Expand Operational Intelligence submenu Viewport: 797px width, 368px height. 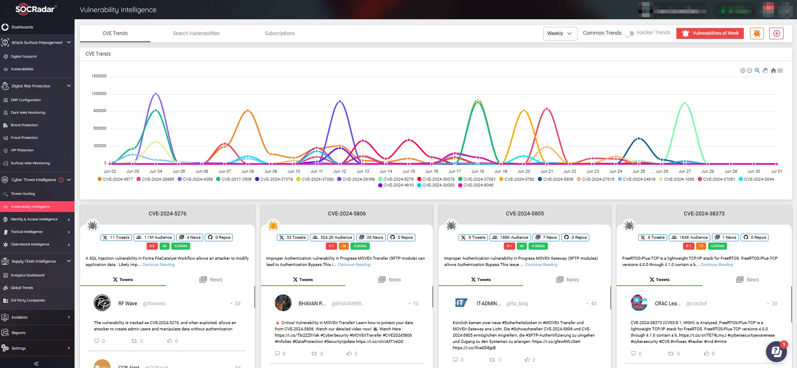69,244
